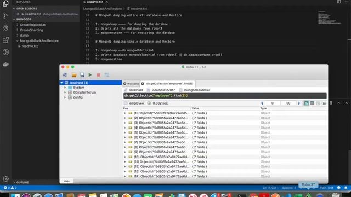
Task: Select row (12) ObjectId in results
Action: [x=225, y=166]
